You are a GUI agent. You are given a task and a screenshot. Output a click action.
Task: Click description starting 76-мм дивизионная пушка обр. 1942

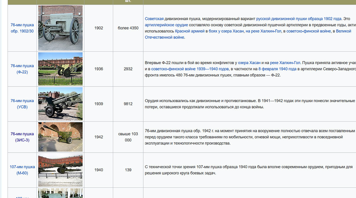(x=250, y=137)
